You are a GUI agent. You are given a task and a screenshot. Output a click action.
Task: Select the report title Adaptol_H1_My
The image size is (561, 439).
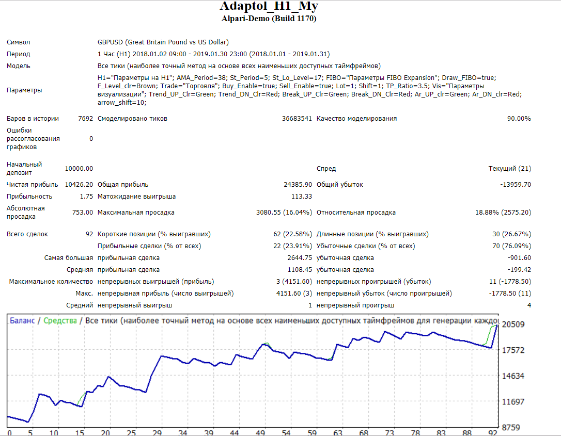point(269,6)
